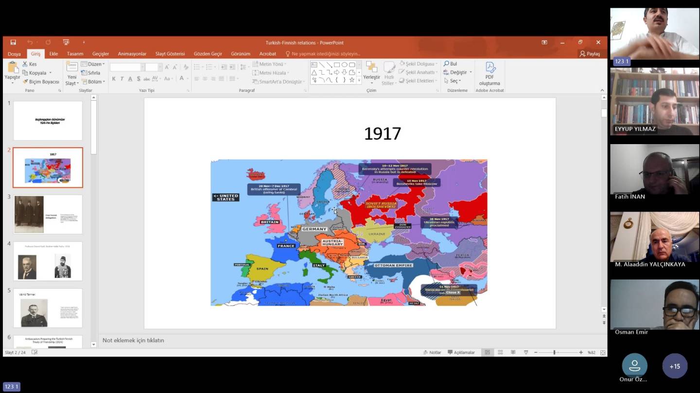Open Dosya file menu
Image resolution: width=700 pixels, height=393 pixels.
coord(14,54)
